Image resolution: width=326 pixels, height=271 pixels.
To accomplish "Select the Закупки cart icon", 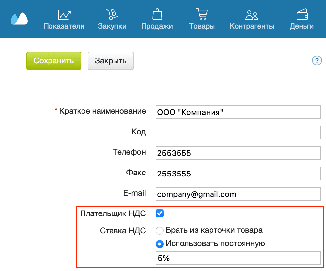I will click(x=112, y=14).
